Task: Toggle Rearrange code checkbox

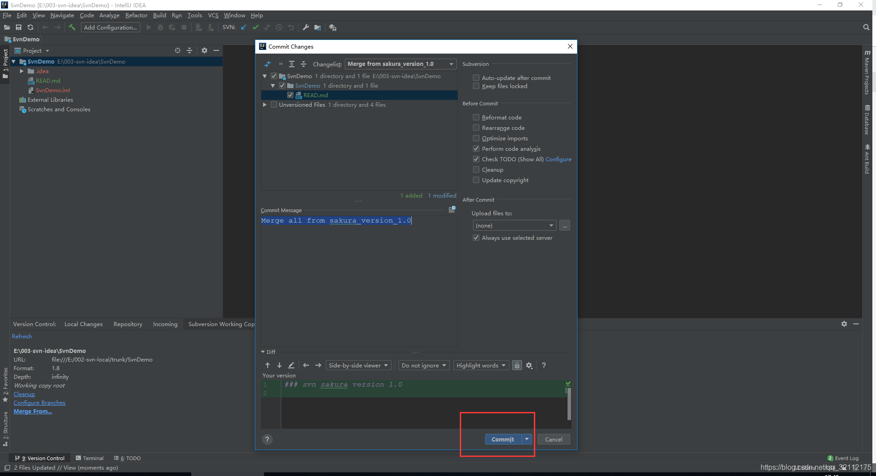Action: [476, 128]
